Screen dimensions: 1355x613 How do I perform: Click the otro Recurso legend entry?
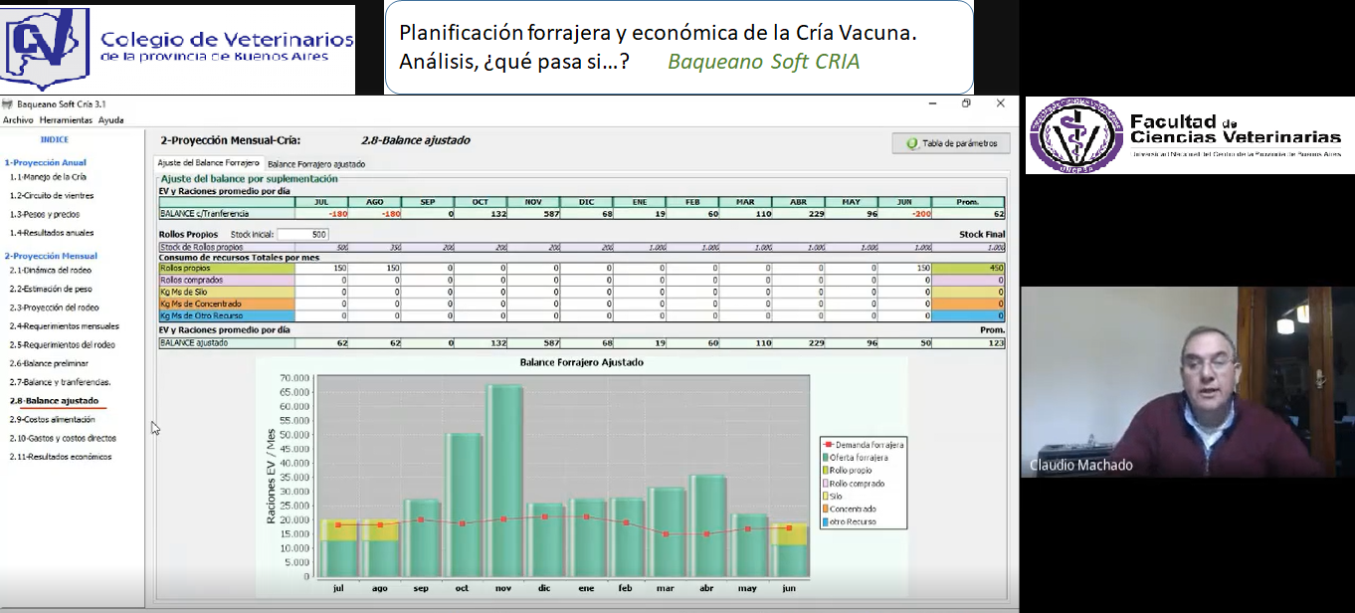click(849, 521)
